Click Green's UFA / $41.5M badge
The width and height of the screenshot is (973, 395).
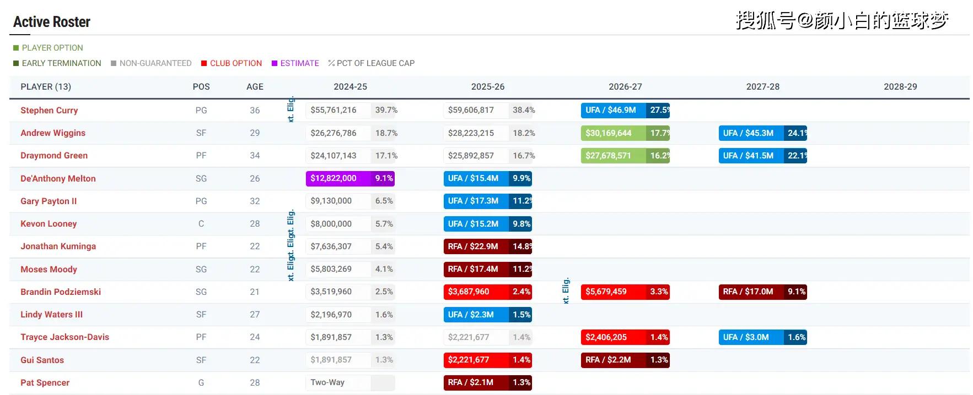tap(763, 156)
